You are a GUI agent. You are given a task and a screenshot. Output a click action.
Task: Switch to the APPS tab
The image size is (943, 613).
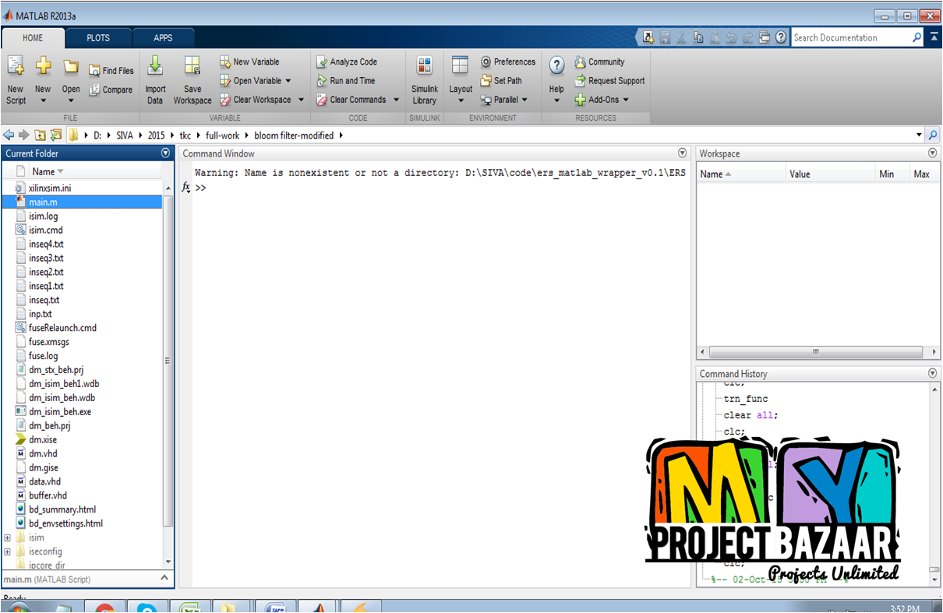[163, 37]
